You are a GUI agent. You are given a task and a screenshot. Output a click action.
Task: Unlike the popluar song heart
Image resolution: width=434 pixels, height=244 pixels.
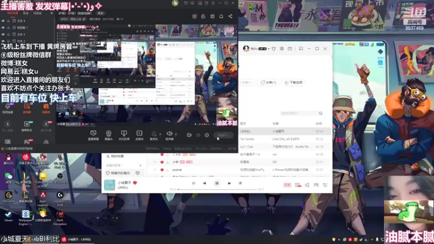point(162,170)
